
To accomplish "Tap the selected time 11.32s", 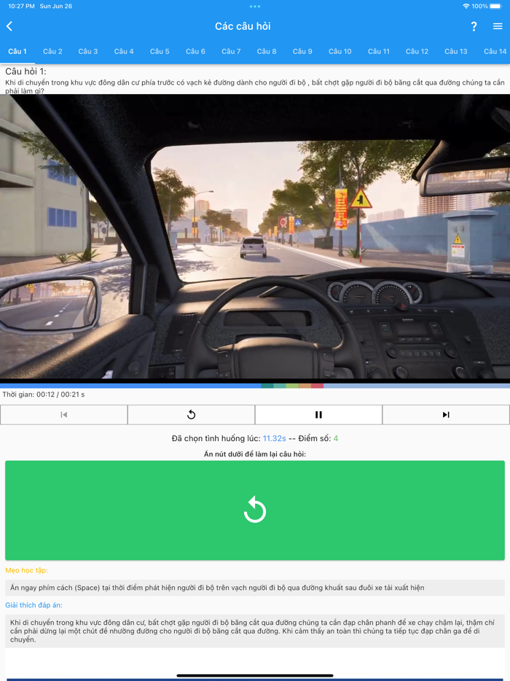I will (x=274, y=438).
